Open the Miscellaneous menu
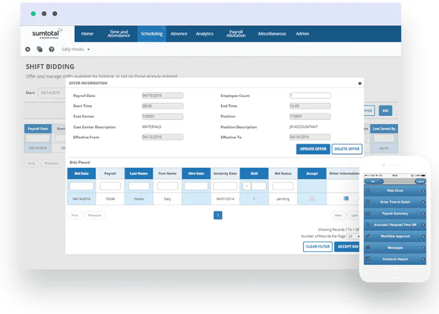 point(272,34)
